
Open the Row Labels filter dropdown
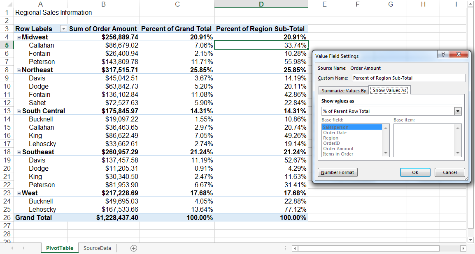[x=63, y=29]
